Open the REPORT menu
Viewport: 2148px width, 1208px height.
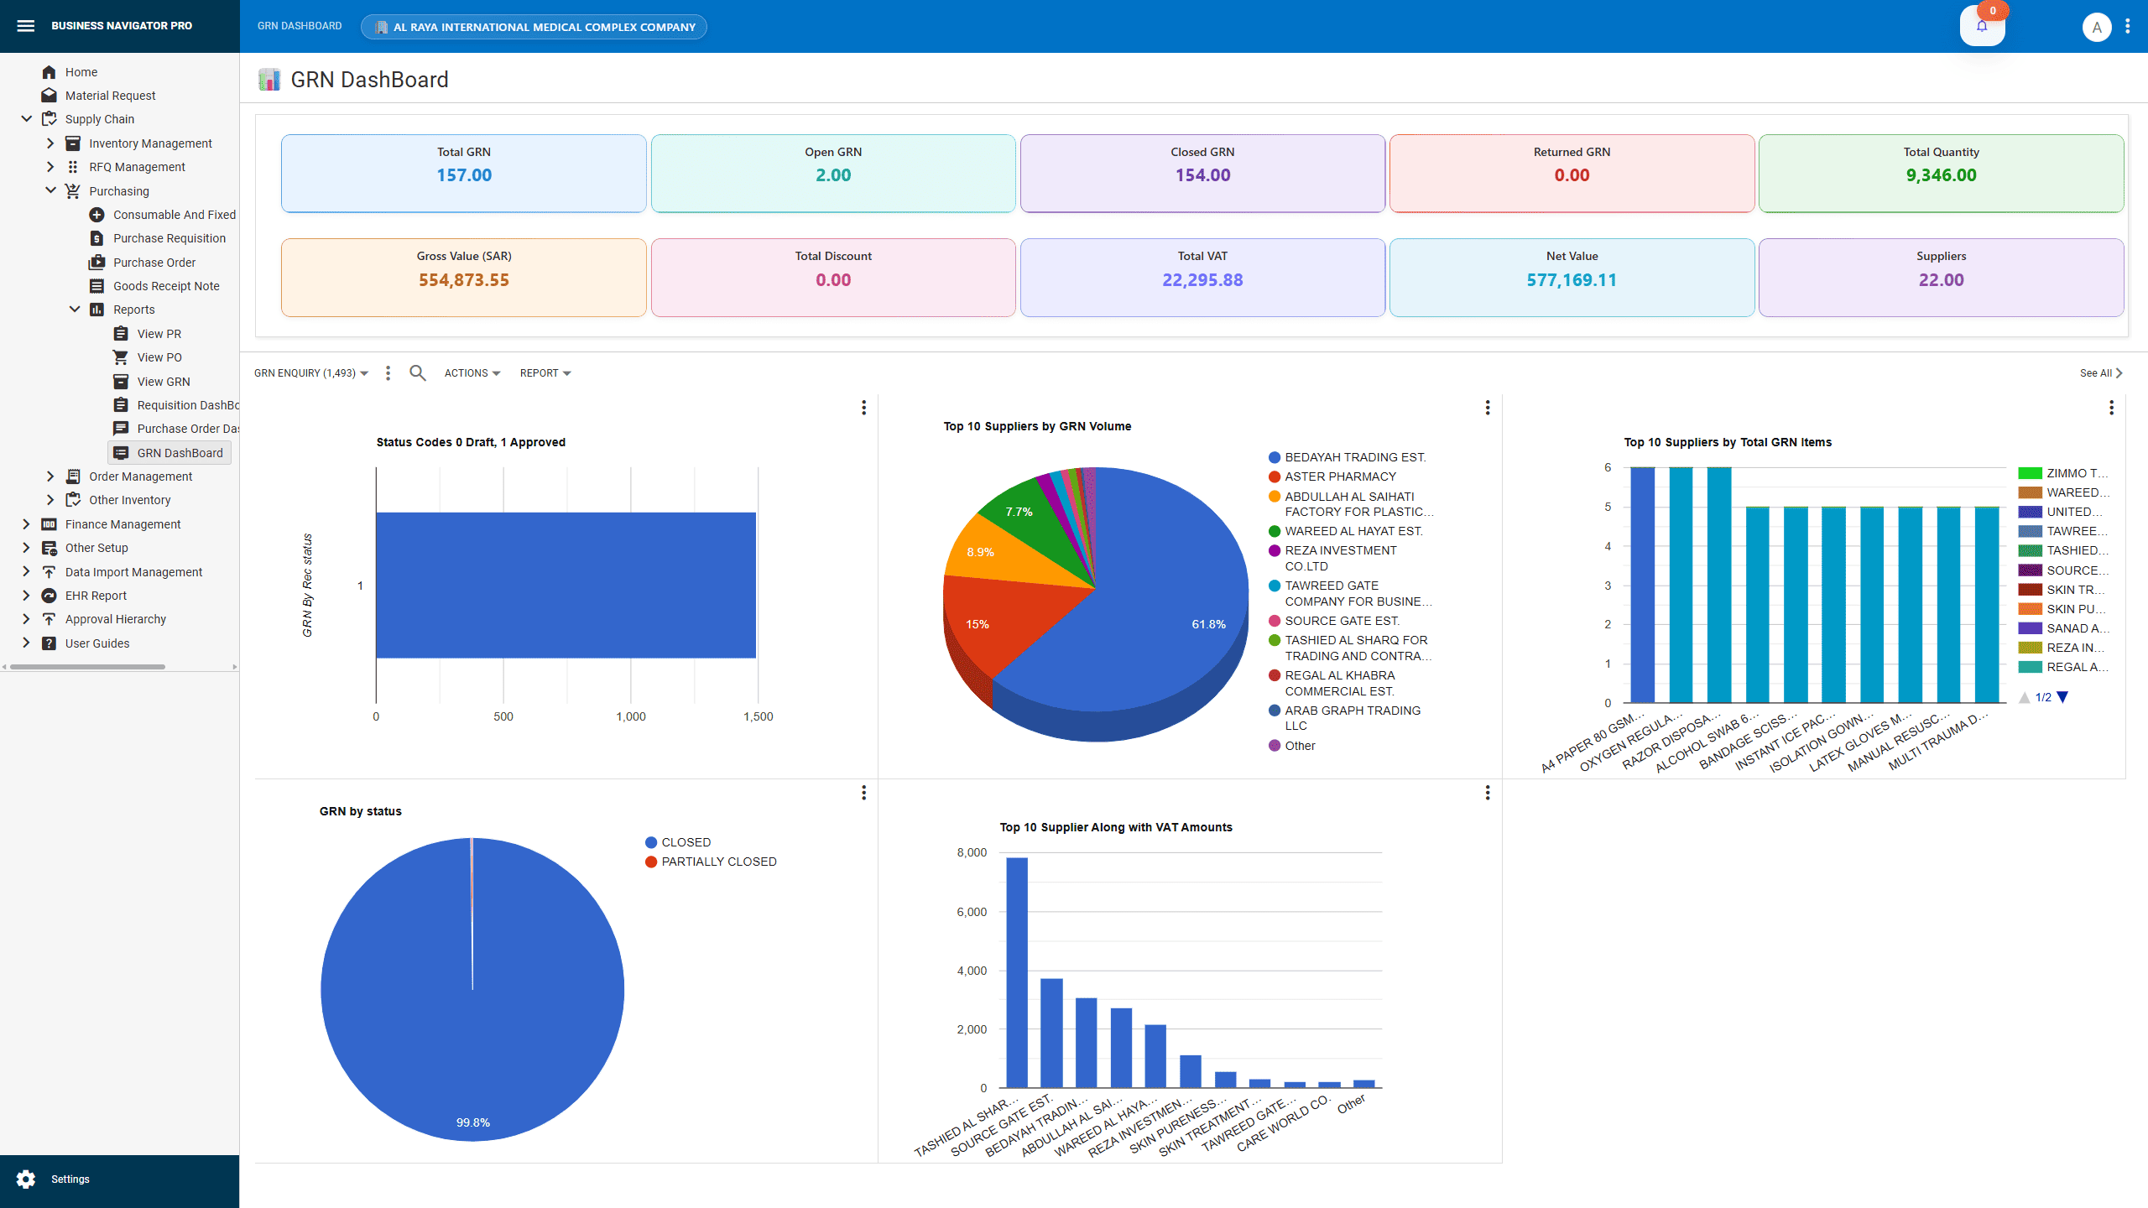pos(545,372)
